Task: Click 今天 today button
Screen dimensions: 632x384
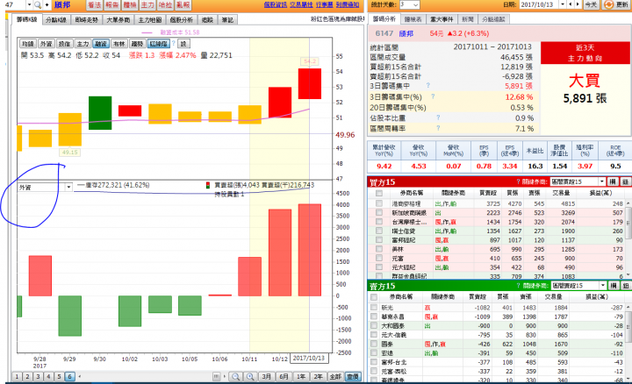Action: 591,4
